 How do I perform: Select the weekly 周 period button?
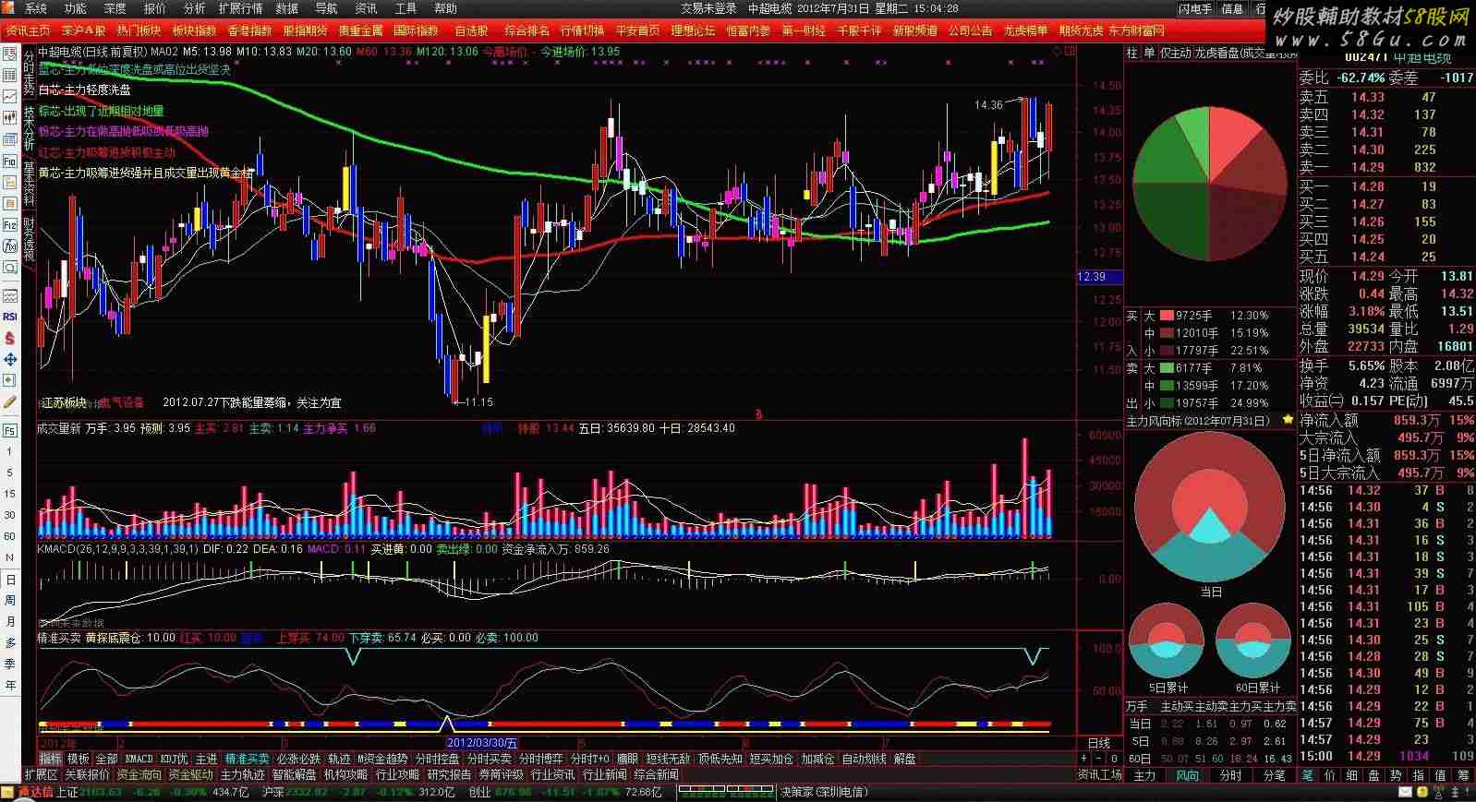click(10, 600)
